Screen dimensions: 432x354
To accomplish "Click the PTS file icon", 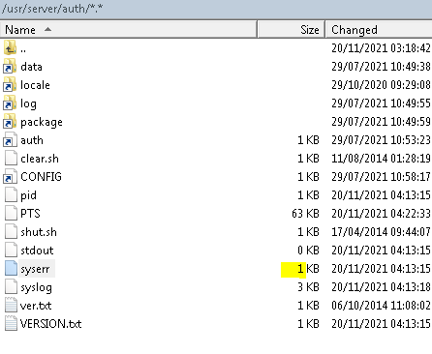I will [x=11, y=213].
